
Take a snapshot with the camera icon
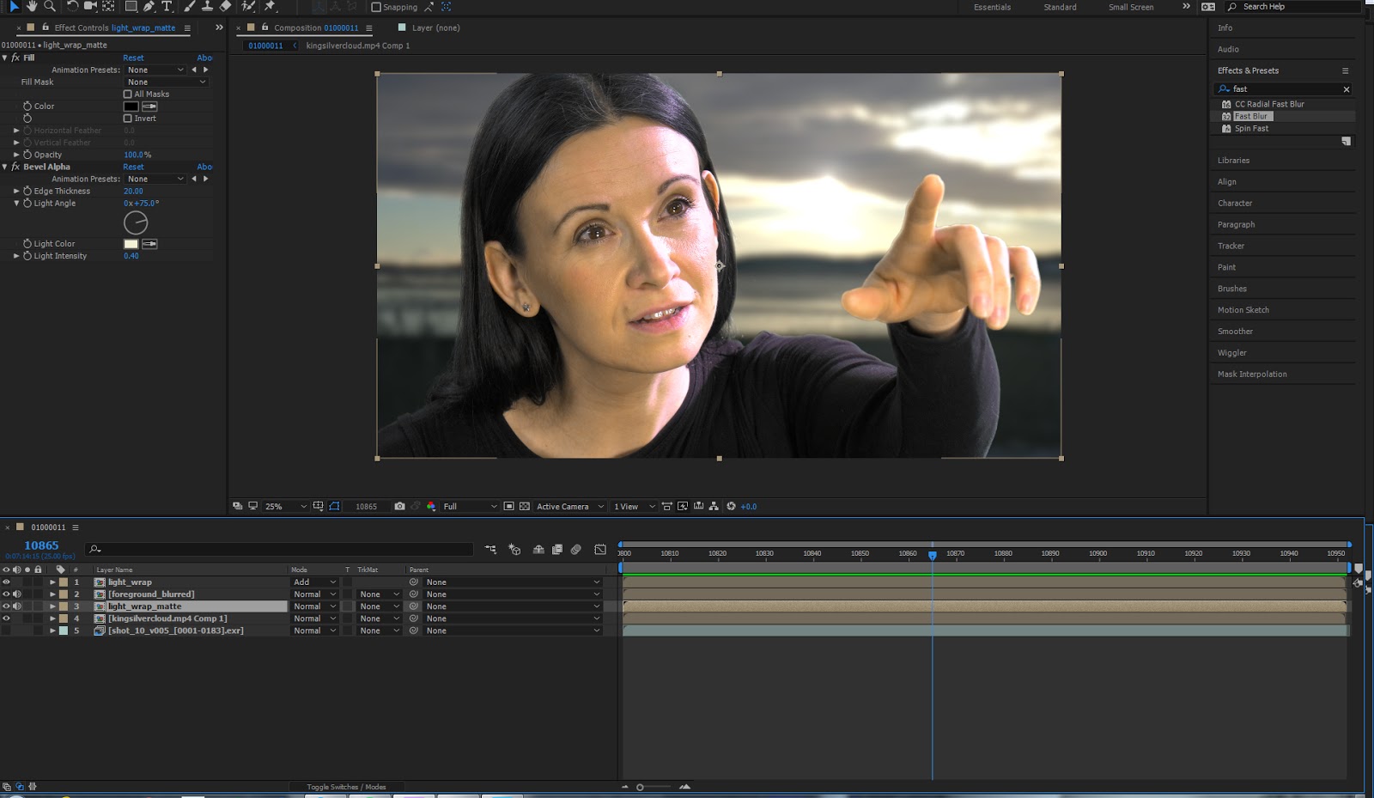(x=399, y=507)
